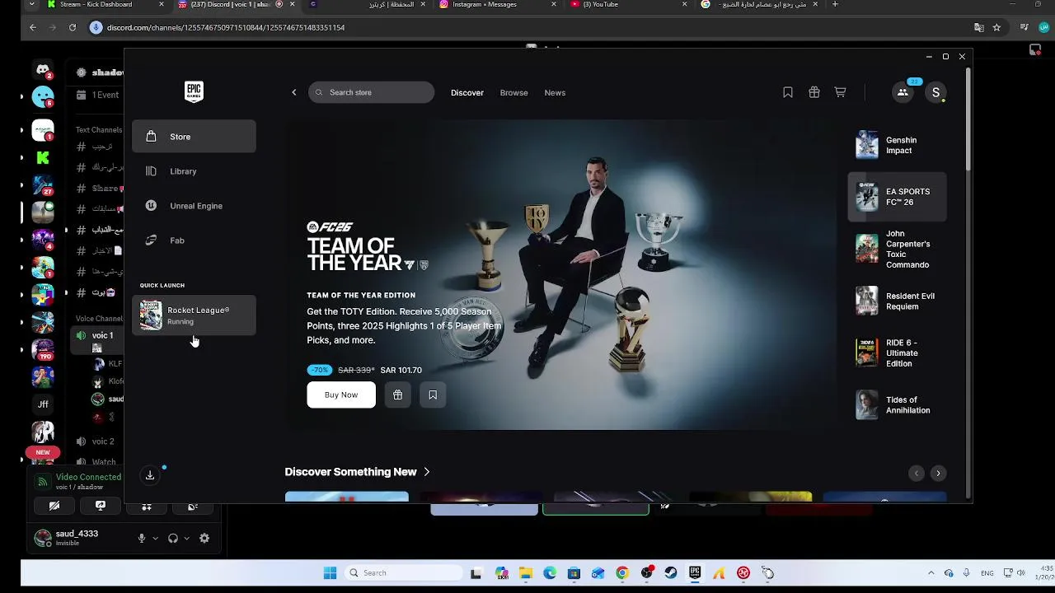Image resolution: width=1055 pixels, height=593 pixels.
Task: Switch to the Browse tab
Action: point(513,92)
